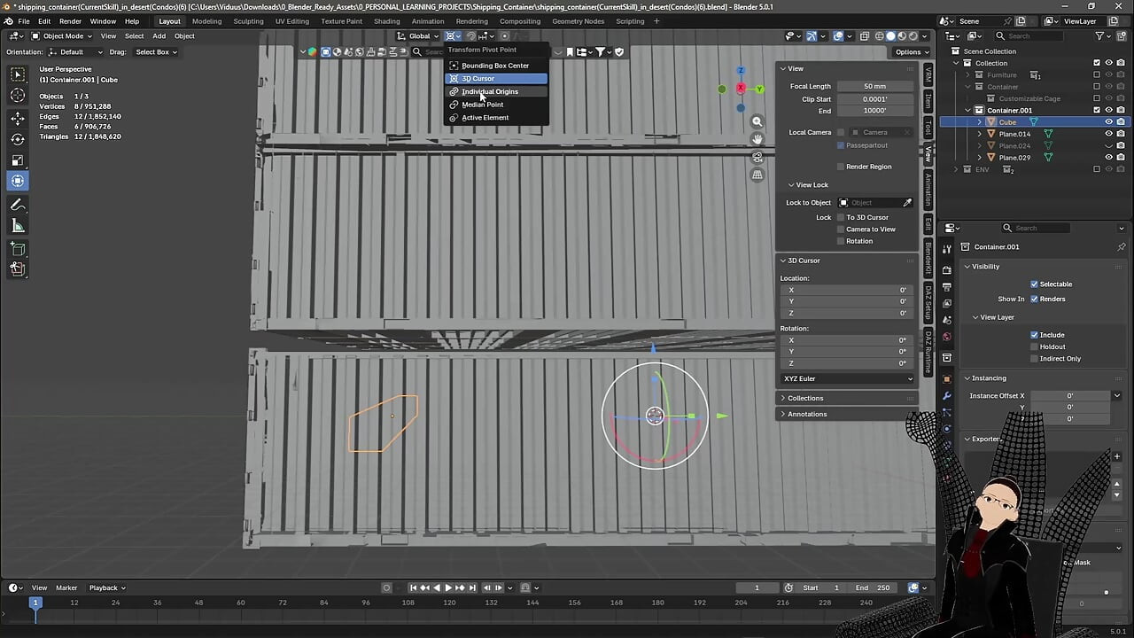The width and height of the screenshot is (1134, 638).
Task: Switch to the Modeling workspace tab
Action: [x=206, y=21]
